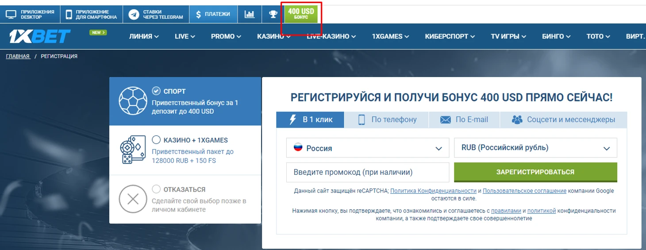Viewport: 646px width, 250px height.
Task: Click the 1XBET logo
Action: click(40, 36)
